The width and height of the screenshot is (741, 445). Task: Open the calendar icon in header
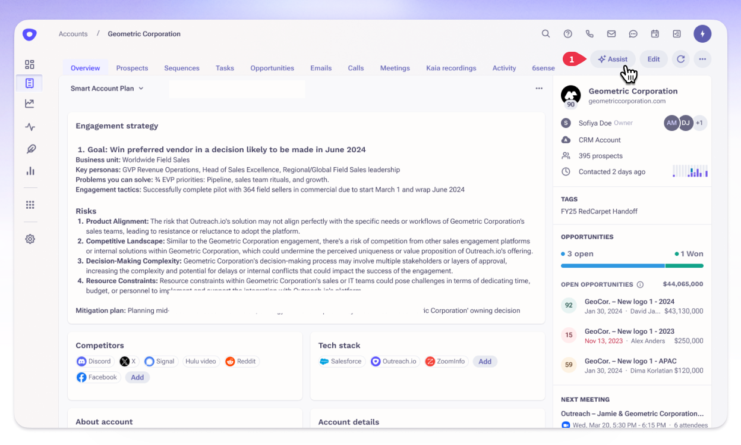[655, 34]
